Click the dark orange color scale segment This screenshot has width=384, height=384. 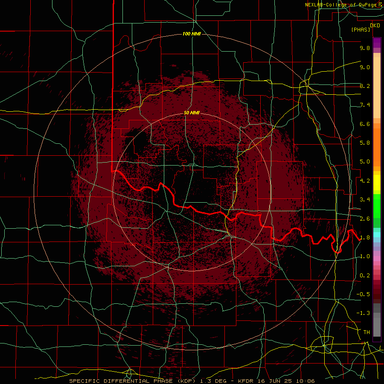click(377, 148)
